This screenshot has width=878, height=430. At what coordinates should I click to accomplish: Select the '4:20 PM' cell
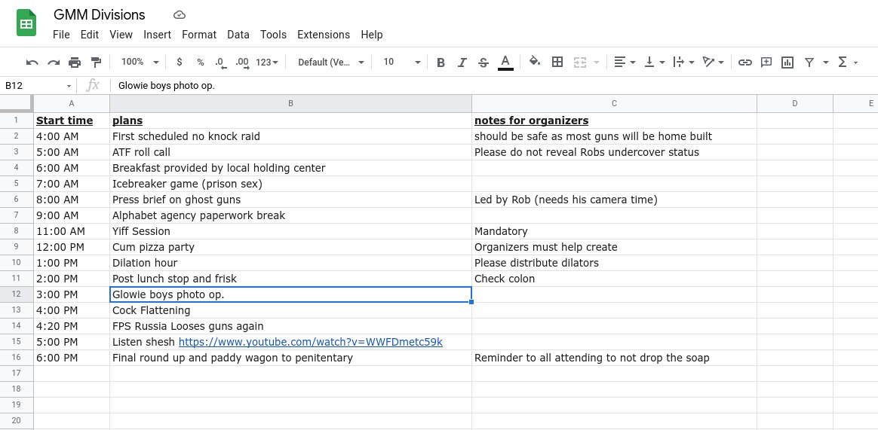(x=72, y=326)
